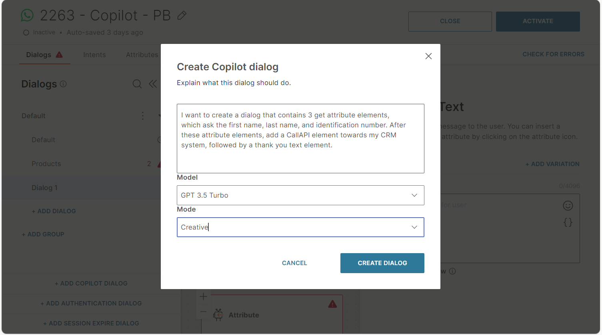Collapse the Dialogs panel with double chevron
The height and width of the screenshot is (335, 602).
[x=153, y=84]
